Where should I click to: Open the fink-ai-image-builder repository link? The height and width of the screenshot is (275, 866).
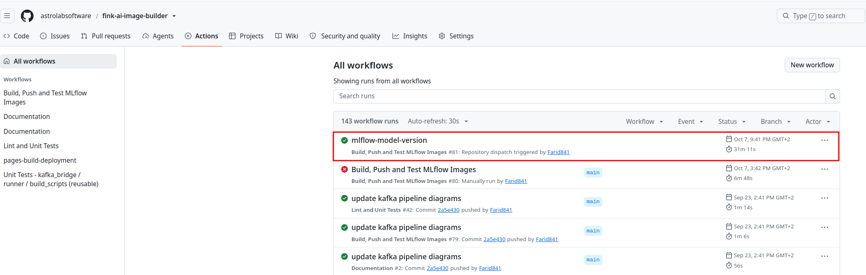pyautogui.click(x=135, y=16)
